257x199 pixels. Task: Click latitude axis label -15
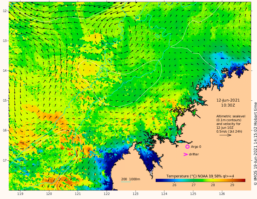pyautogui.click(x=4, y=100)
